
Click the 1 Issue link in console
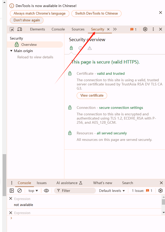point(142,191)
